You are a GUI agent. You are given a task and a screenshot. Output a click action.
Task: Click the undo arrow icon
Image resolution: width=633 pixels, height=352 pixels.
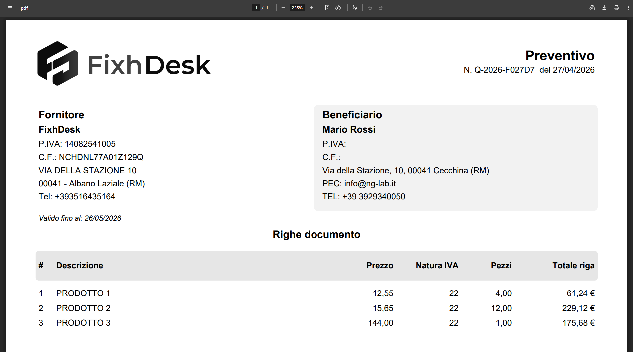(x=370, y=8)
